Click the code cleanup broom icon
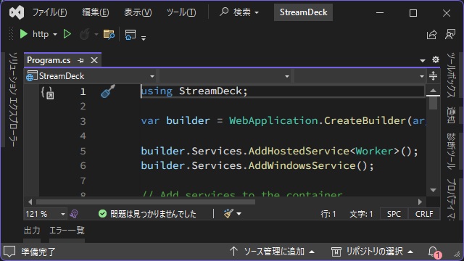 click(x=228, y=213)
